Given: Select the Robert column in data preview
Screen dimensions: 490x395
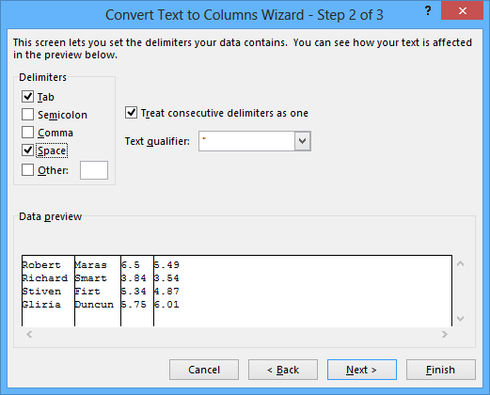Looking at the screenshot, I should [48, 291].
